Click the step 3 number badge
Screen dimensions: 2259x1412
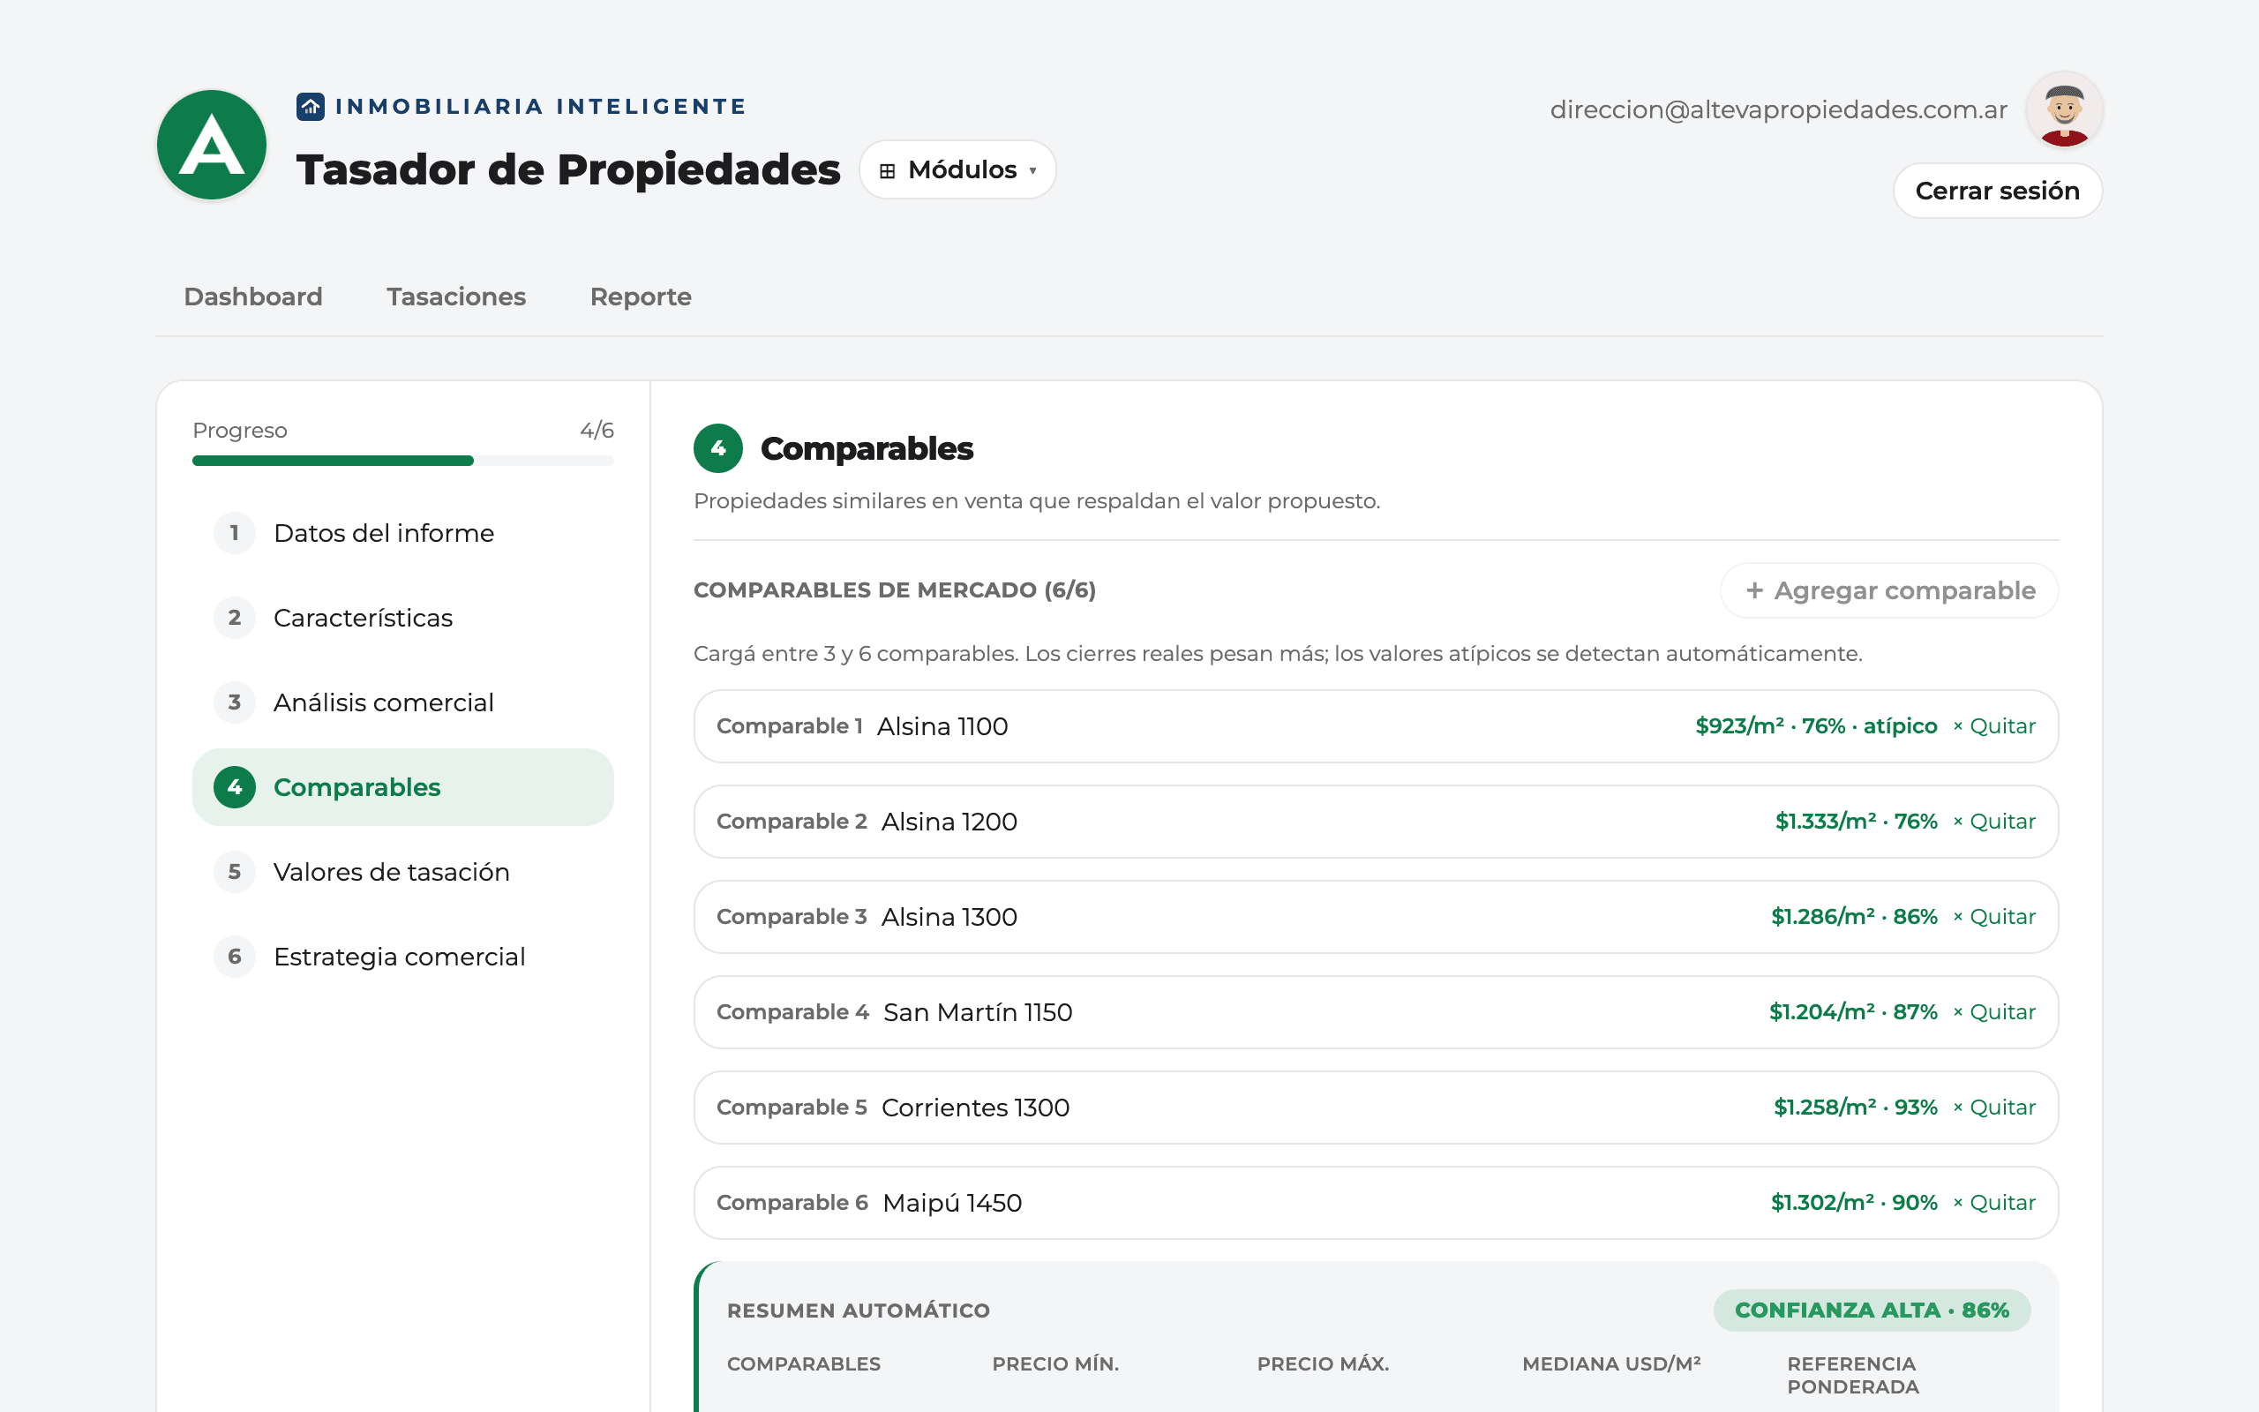pos(235,702)
